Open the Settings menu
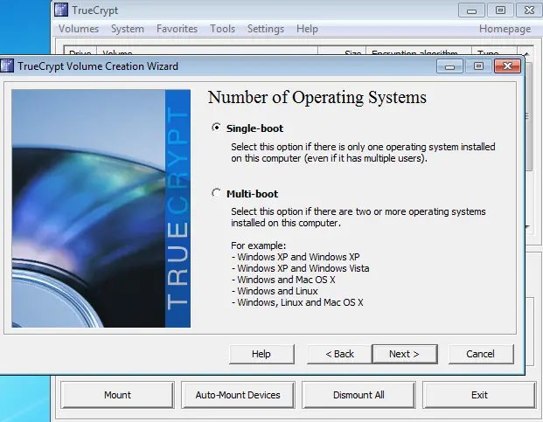 [266, 29]
